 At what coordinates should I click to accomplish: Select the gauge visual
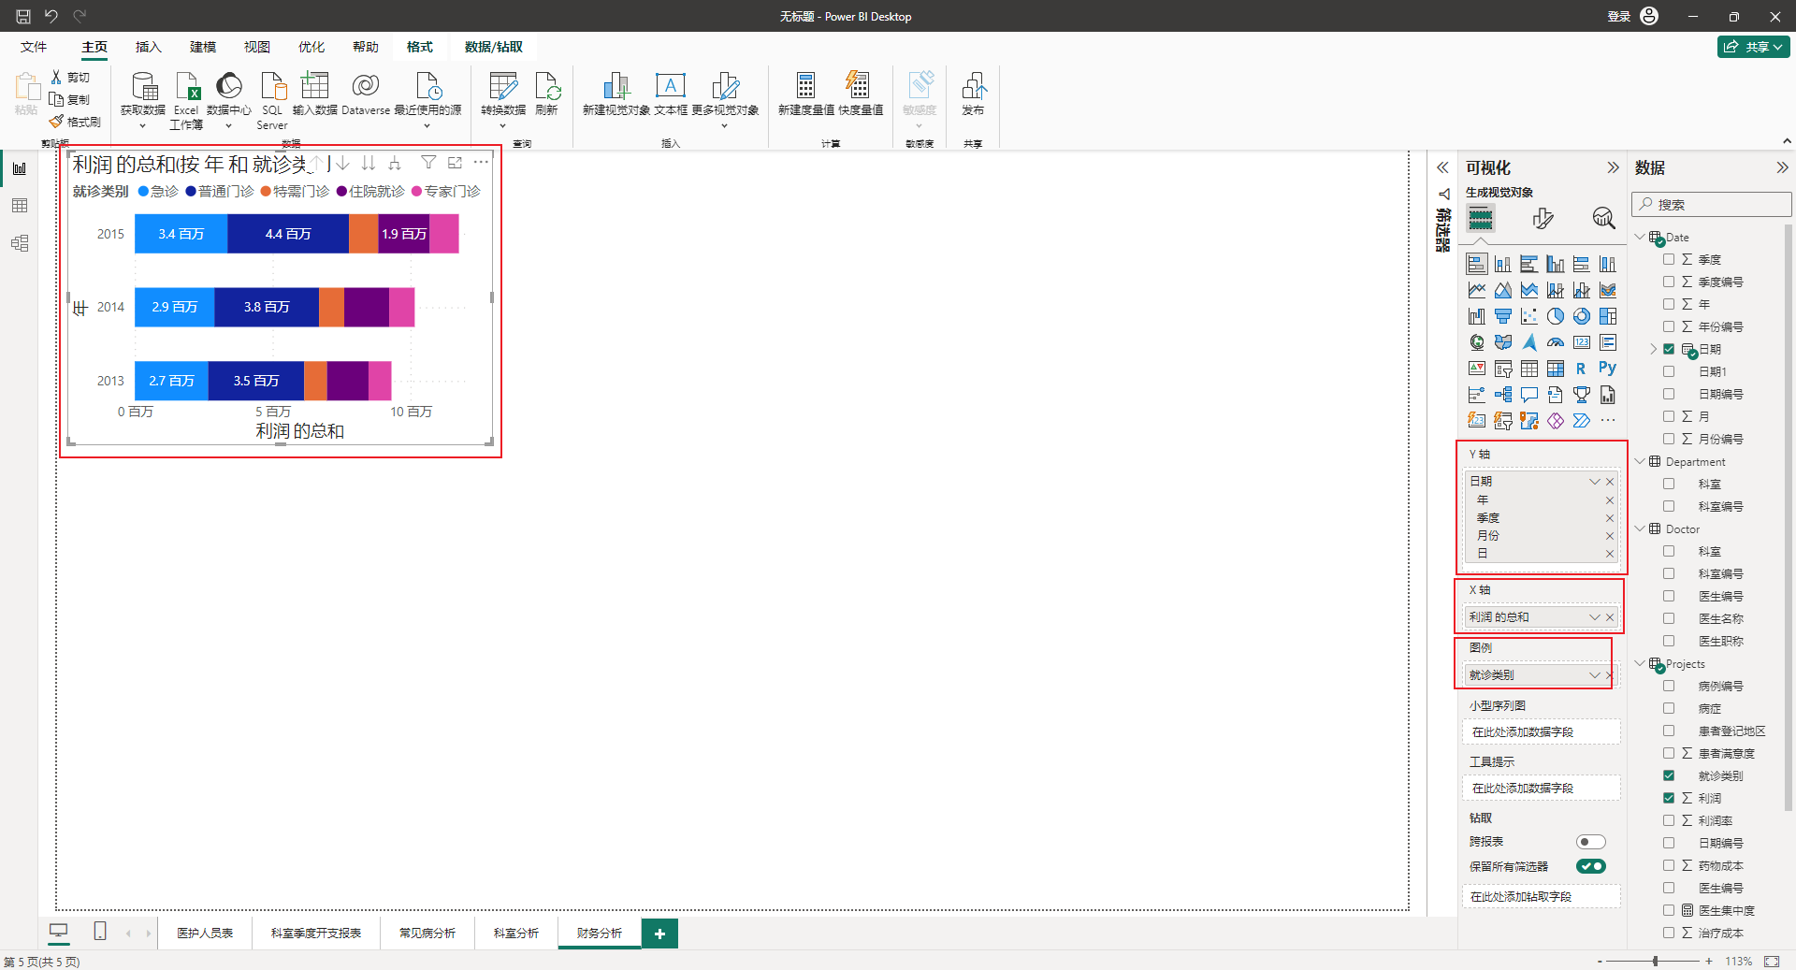coord(1555,342)
